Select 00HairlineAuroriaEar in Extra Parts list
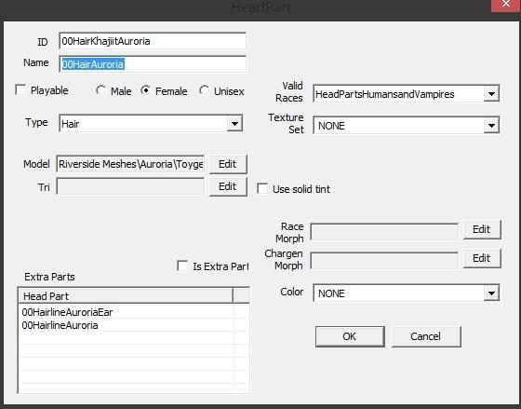The image size is (521, 409). coord(67,312)
